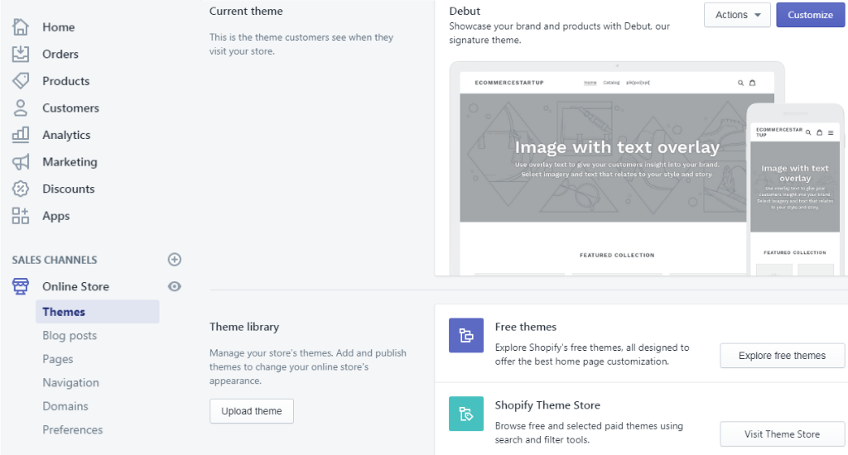Viewport: 848px width, 455px height.
Task: Select Themes submenu item
Action: [x=98, y=312]
